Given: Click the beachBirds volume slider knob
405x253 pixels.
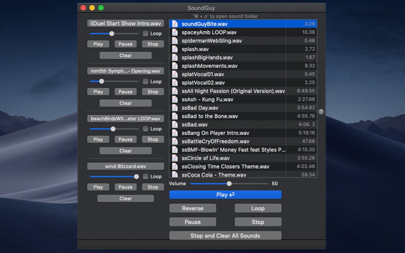Looking at the screenshot, I should (113, 129).
